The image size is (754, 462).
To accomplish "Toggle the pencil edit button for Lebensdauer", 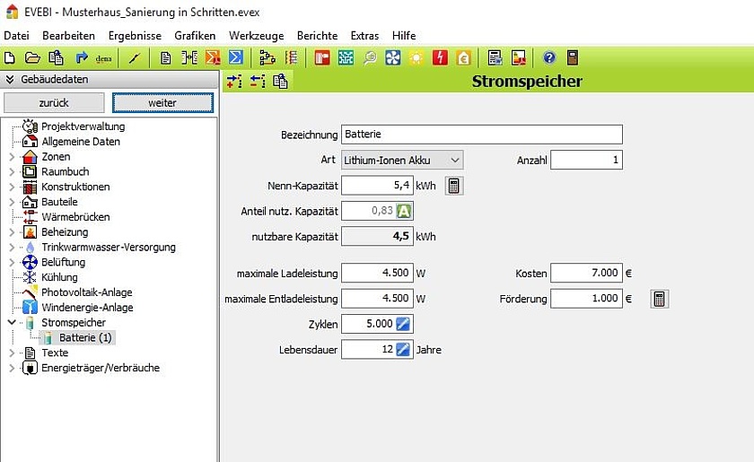I will click(404, 349).
